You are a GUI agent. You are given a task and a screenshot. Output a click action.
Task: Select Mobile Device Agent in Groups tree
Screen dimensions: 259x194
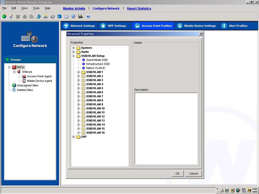39,81
